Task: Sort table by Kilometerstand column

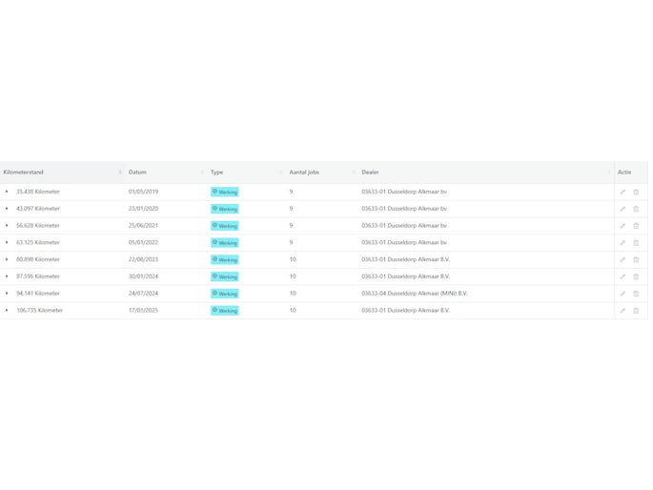Action: point(120,173)
